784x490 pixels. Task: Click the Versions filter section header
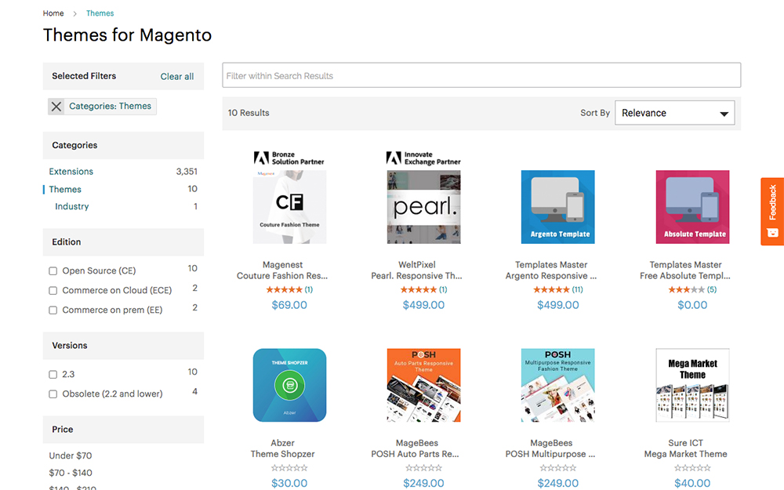124,346
